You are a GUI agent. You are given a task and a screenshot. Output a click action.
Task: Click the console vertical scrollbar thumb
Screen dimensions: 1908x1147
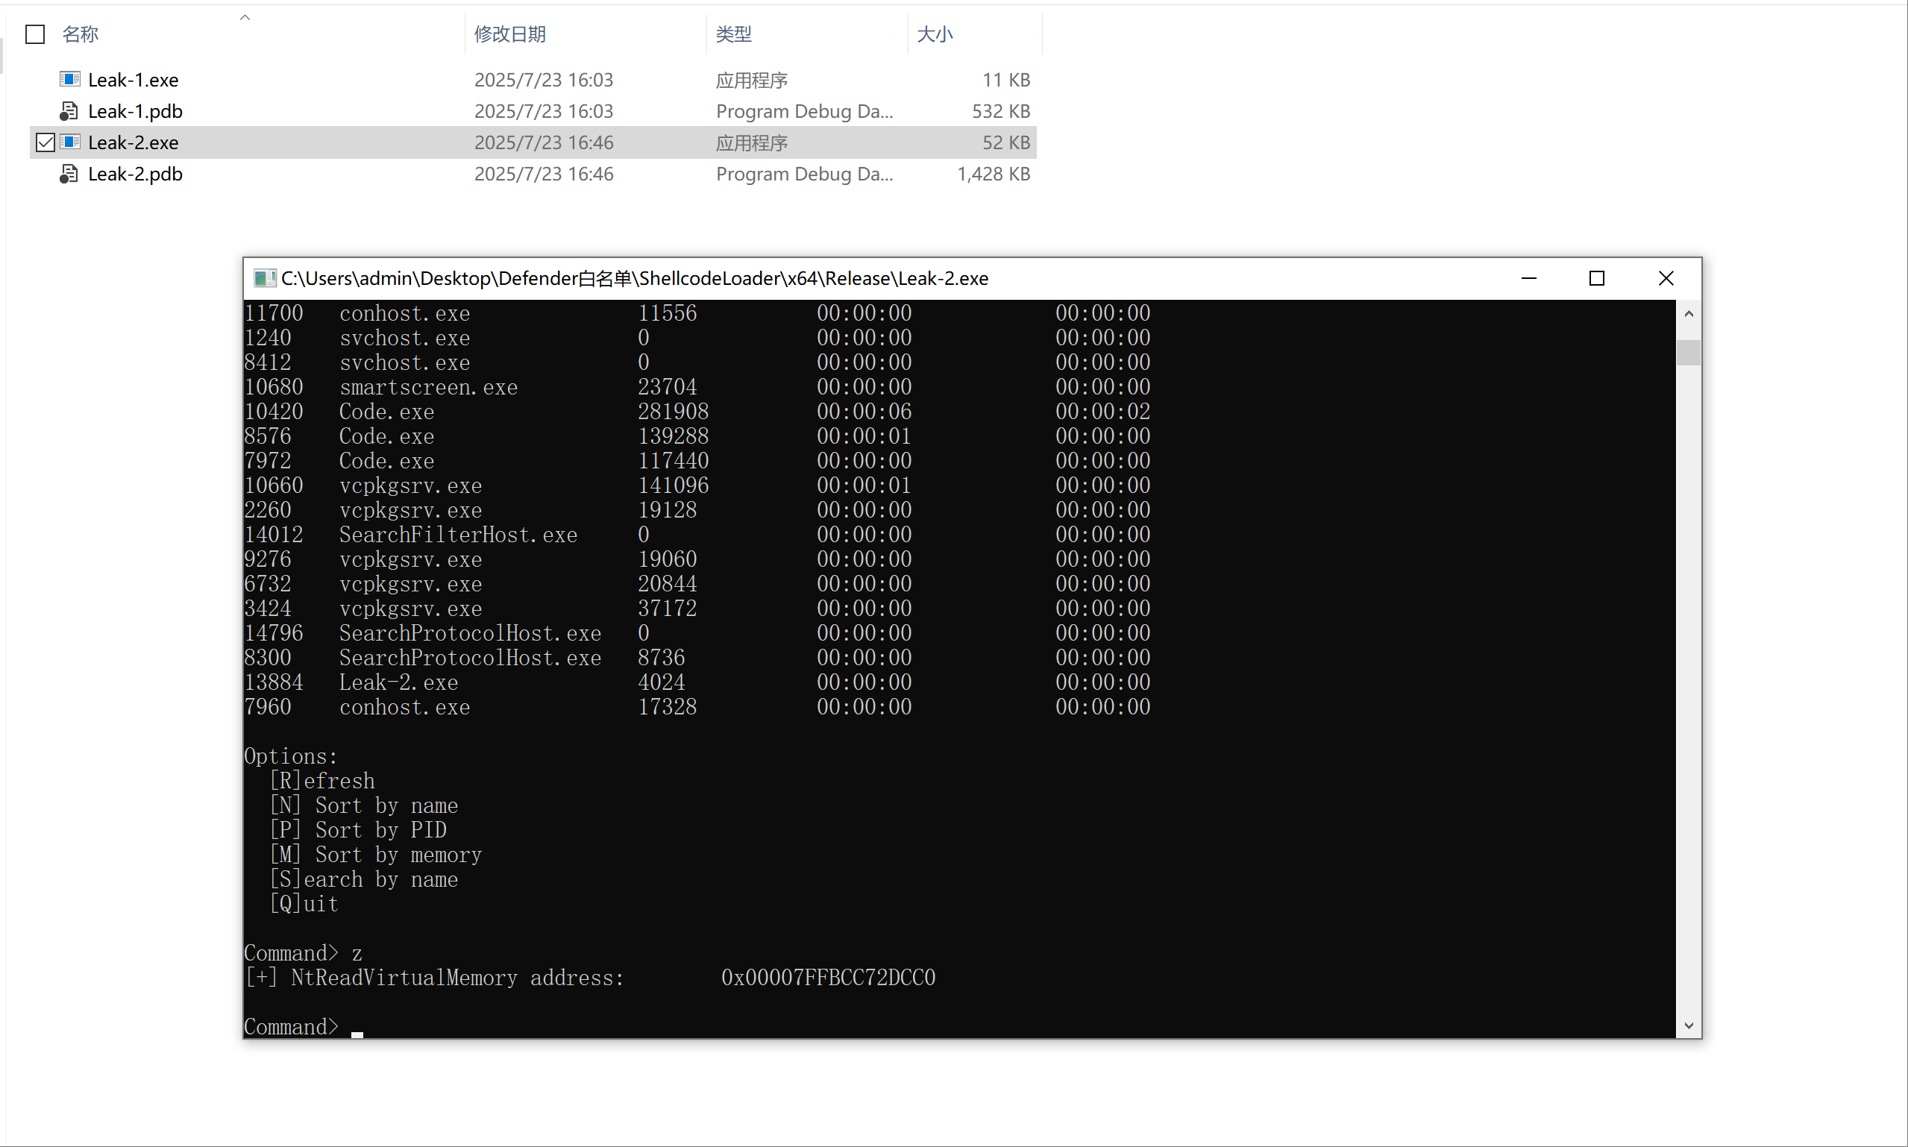tap(1689, 353)
